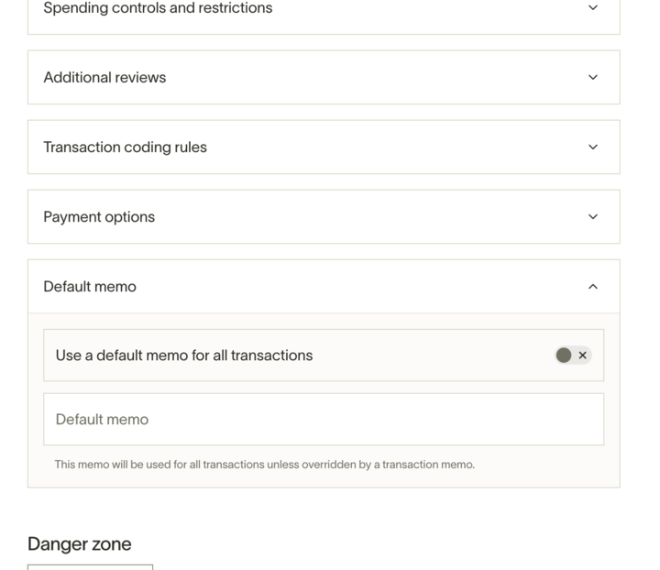660x570 pixels.
Task: Click the memo override helper text
Action: [264, 465]
